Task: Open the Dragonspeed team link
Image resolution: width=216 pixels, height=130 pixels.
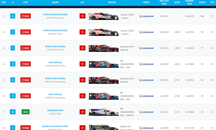Action: [55, 110]
